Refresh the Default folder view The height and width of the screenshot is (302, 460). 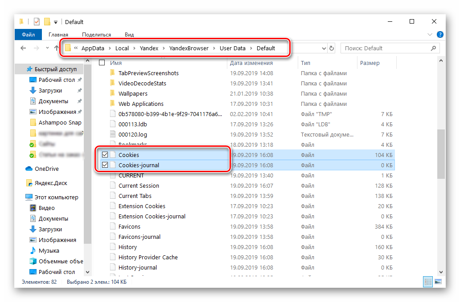(x=332, y=48)
